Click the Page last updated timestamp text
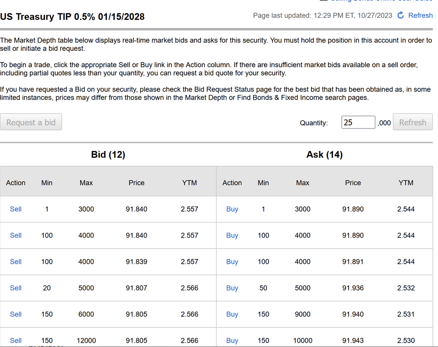The image size is (438, 347). point(323,15)
